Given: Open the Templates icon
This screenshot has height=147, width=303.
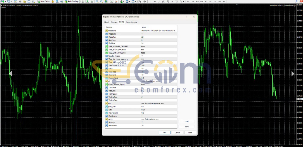Looking at the screenshot, I should pyautogui.click(x=133, y=1).
